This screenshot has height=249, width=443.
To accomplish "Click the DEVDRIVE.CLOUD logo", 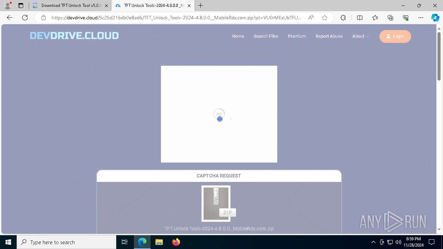I will click(74, 36).
